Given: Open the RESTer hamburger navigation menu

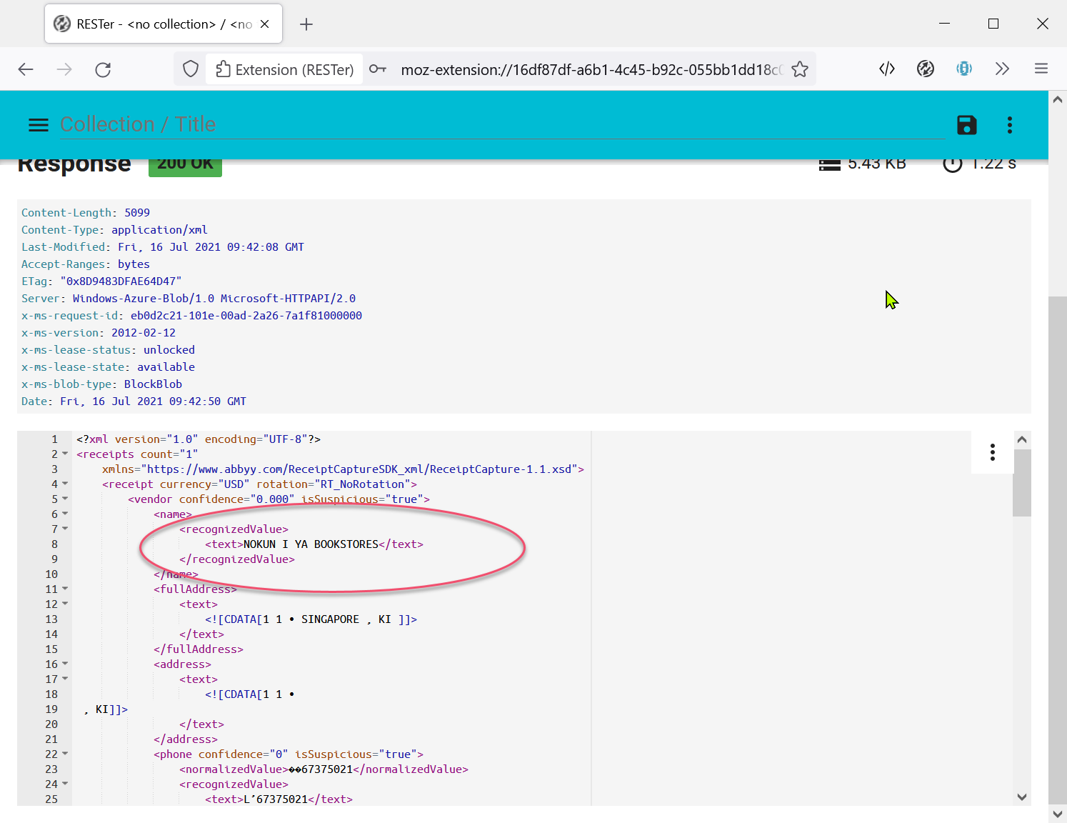Looking at the screenshot, I should click(38, 125).
